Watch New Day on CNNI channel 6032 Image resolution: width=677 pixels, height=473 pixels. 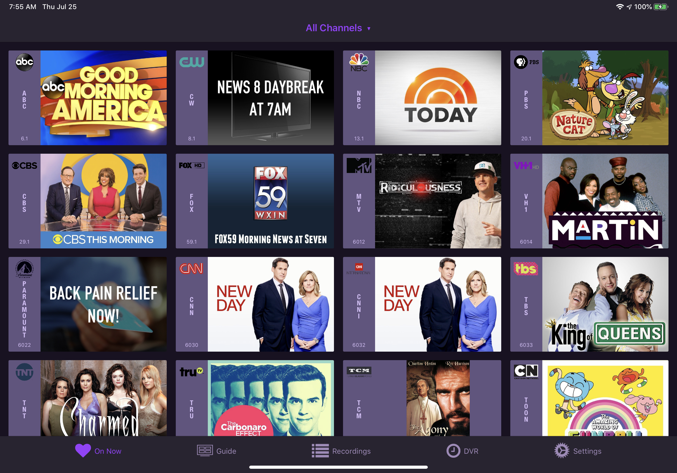pos(438,304)
